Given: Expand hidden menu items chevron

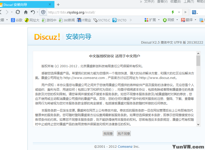Looking at the screenshot, I should [x=141, y=2].
